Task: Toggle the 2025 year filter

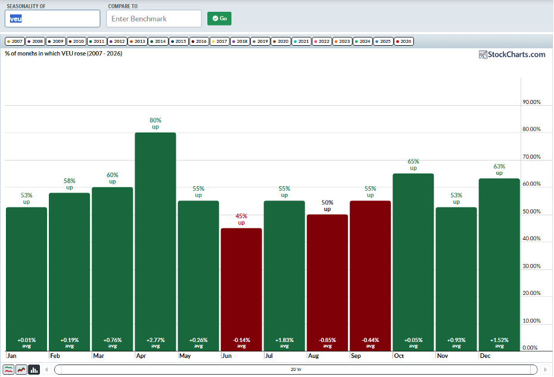Action: click(x=384, y=41)
